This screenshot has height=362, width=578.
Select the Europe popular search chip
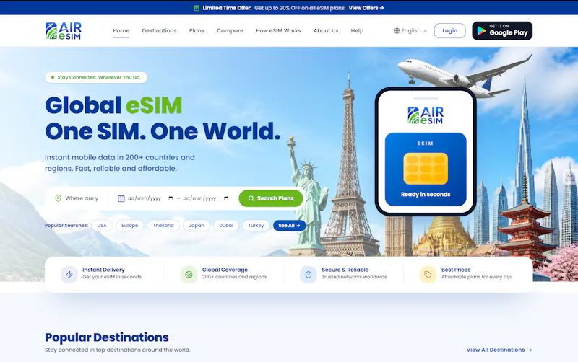pyautogui.click(x=130, y=226)
